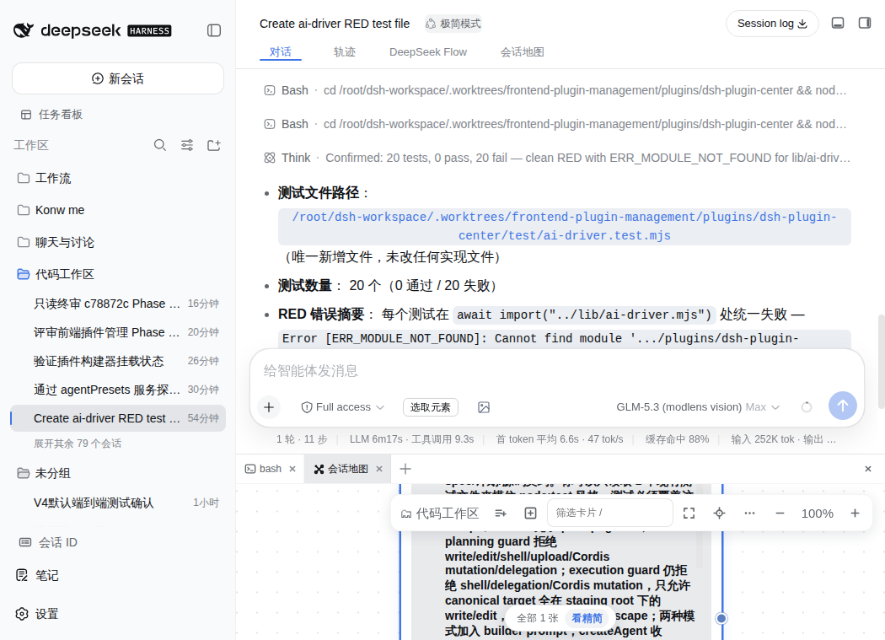Click conversation vertical scrollbar
The height and width of the screenshot is (640, 885).
click(x=881, y=362)
